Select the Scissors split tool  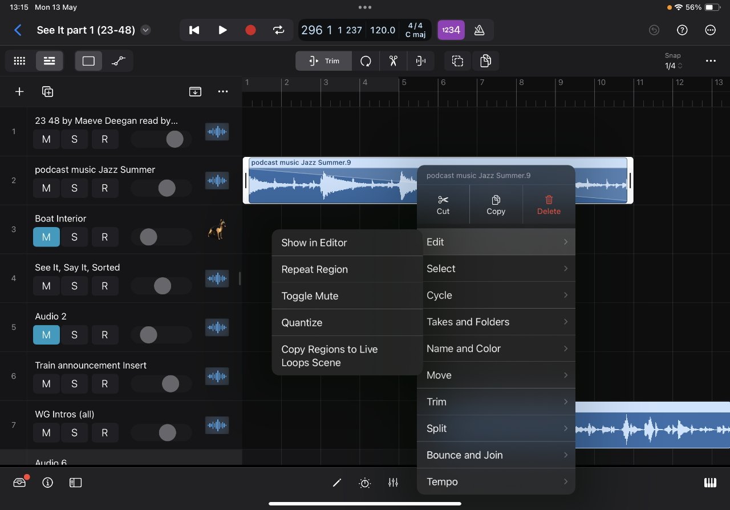click(x=392, y=60)
